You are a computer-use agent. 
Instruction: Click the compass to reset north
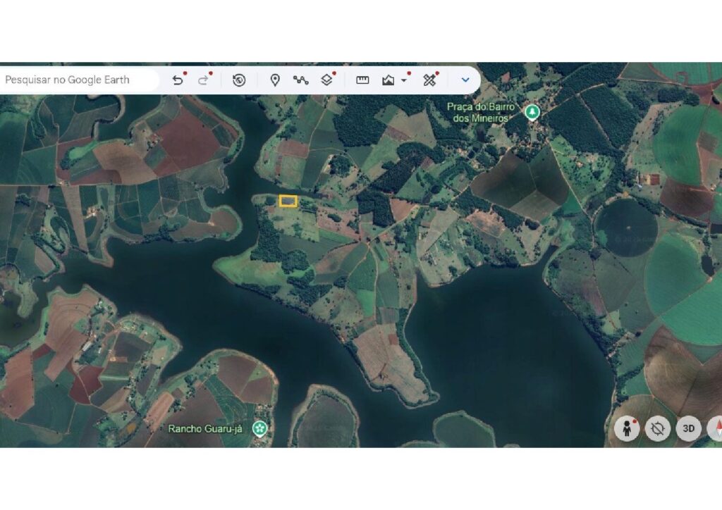point(716,428)
